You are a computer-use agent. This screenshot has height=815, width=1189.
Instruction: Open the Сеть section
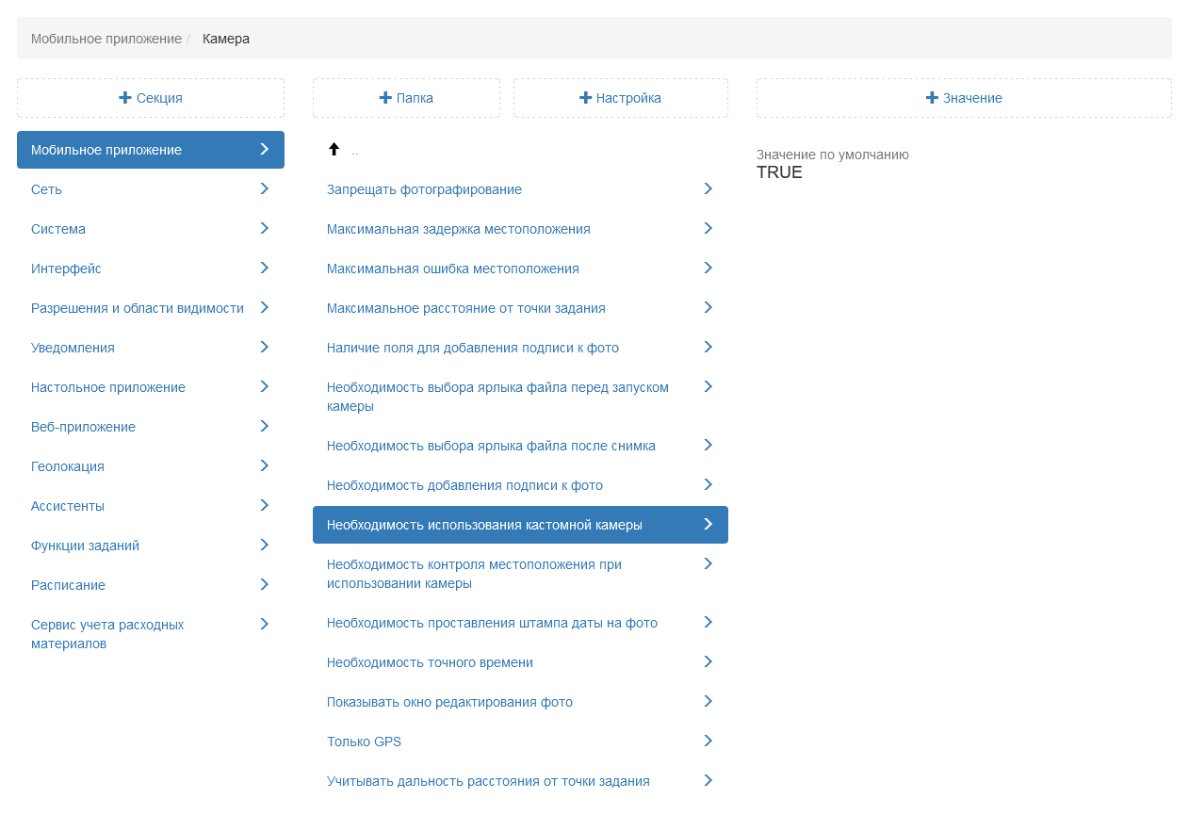(151, 189)
